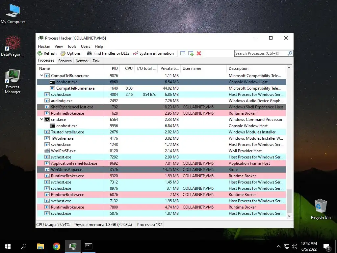337x253 pixels.
Task: Sort by the I/O total column header
Action: tap(146, 69)
